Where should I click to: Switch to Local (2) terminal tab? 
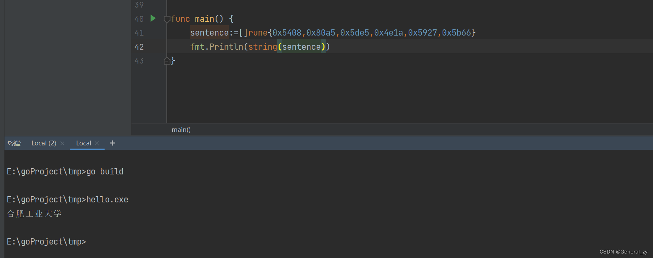[x=44, y=143]
